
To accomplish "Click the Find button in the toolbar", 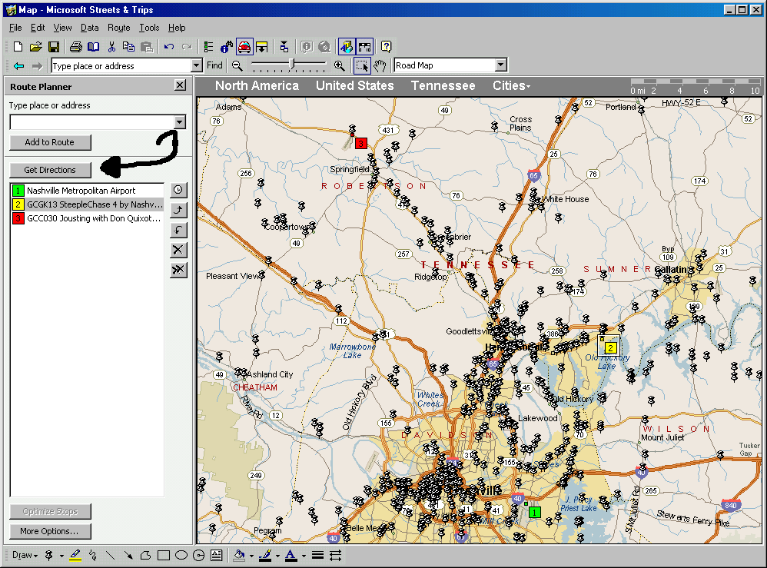I will coord(214,65).
